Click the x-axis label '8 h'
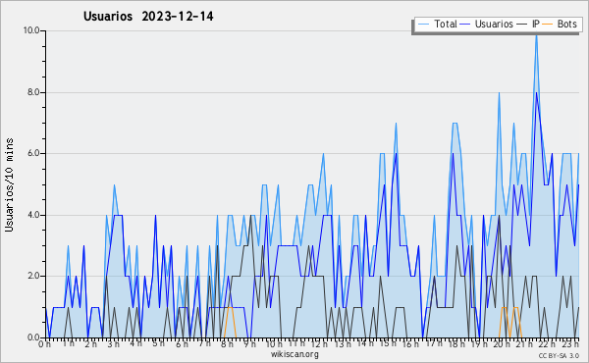The image size is (589, 363). pyautogui.click(x=227, y=344)
